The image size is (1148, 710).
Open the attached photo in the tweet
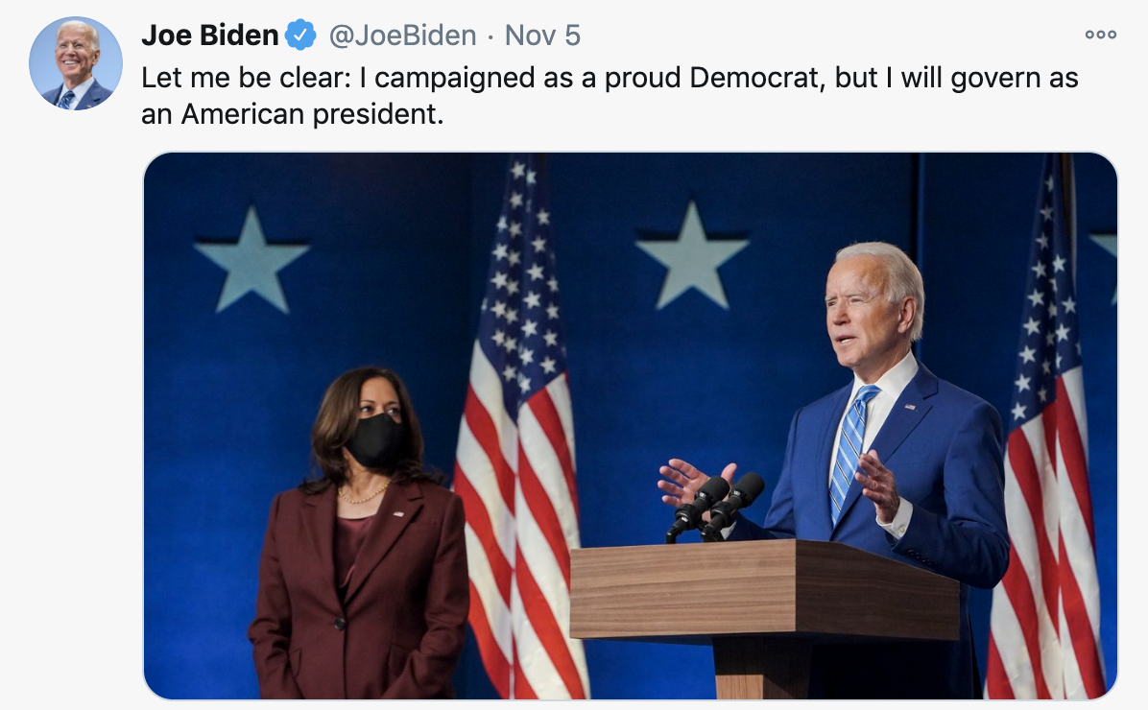[x=631, y=426]
